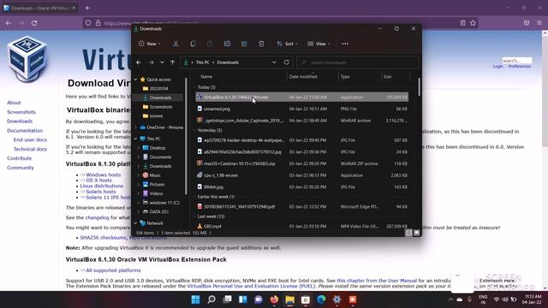
Task: Switch to details view icon in status bar
Action: (x=408, y=233)
